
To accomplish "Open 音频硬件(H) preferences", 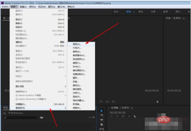I will [x=81, y=55].
